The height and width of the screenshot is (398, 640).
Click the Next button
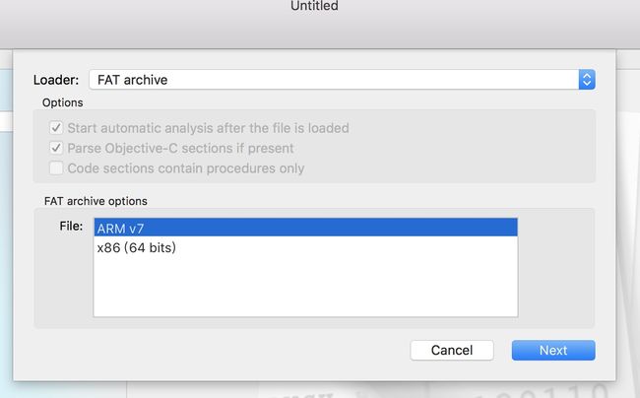pos(553,351)
